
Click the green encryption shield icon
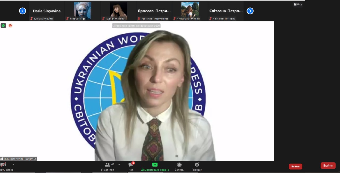click(x=3, y=26)
